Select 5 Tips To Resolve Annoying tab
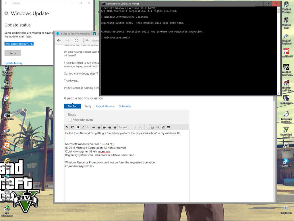 pos(73,34)
